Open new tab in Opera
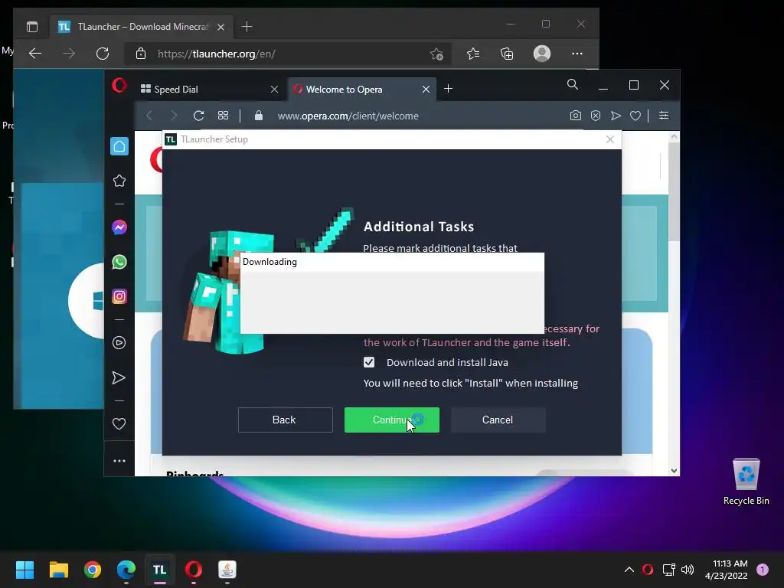Viewport: 784px width, 588px height. click(x=449, y=89)
